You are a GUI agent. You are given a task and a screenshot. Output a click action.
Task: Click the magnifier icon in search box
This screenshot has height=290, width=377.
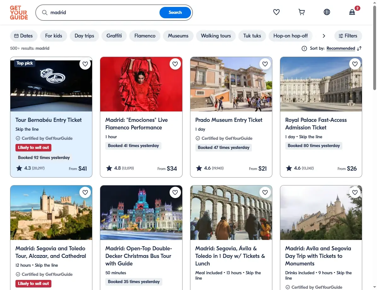click(45, 13)
